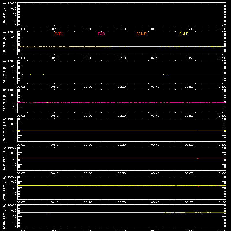Image resolution: width=231 pixels, height=231 pixels.
Task: Click 01:00 time label under 1415 MHz plot
Action: point(222,116)
